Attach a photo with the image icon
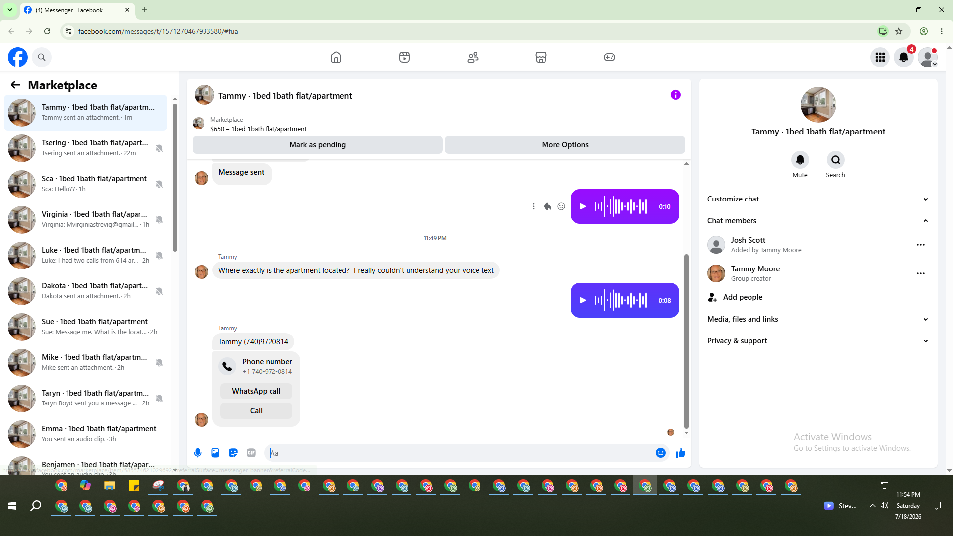This screenshot has width=953, height=536. point(215,453)
